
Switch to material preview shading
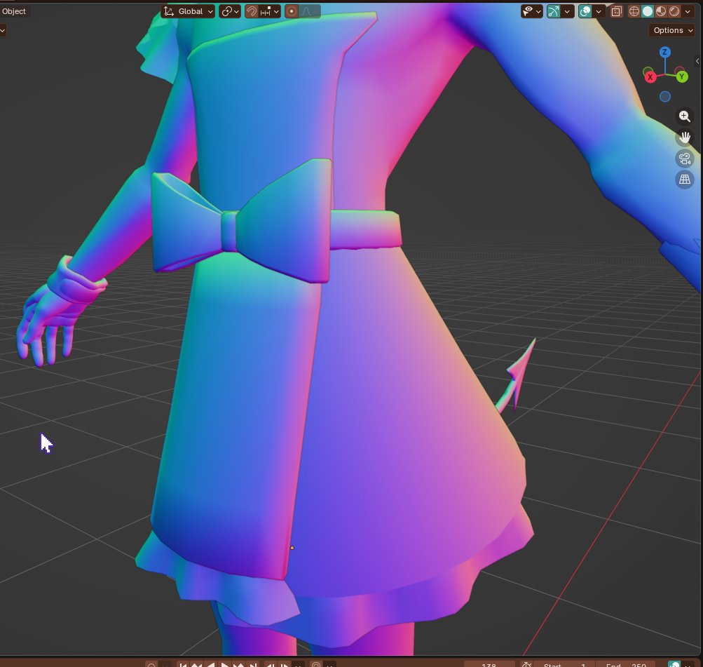661,11
